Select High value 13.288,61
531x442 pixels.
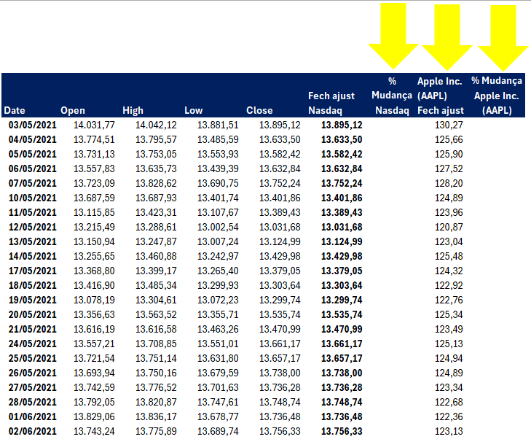click(156, 227)
